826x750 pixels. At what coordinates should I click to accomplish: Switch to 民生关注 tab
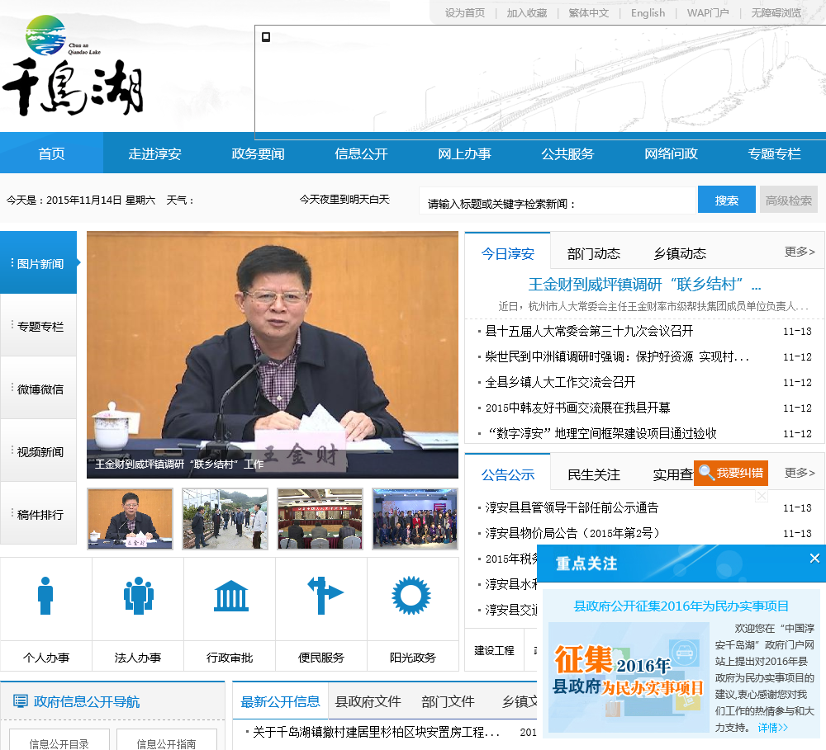point(594,474)
